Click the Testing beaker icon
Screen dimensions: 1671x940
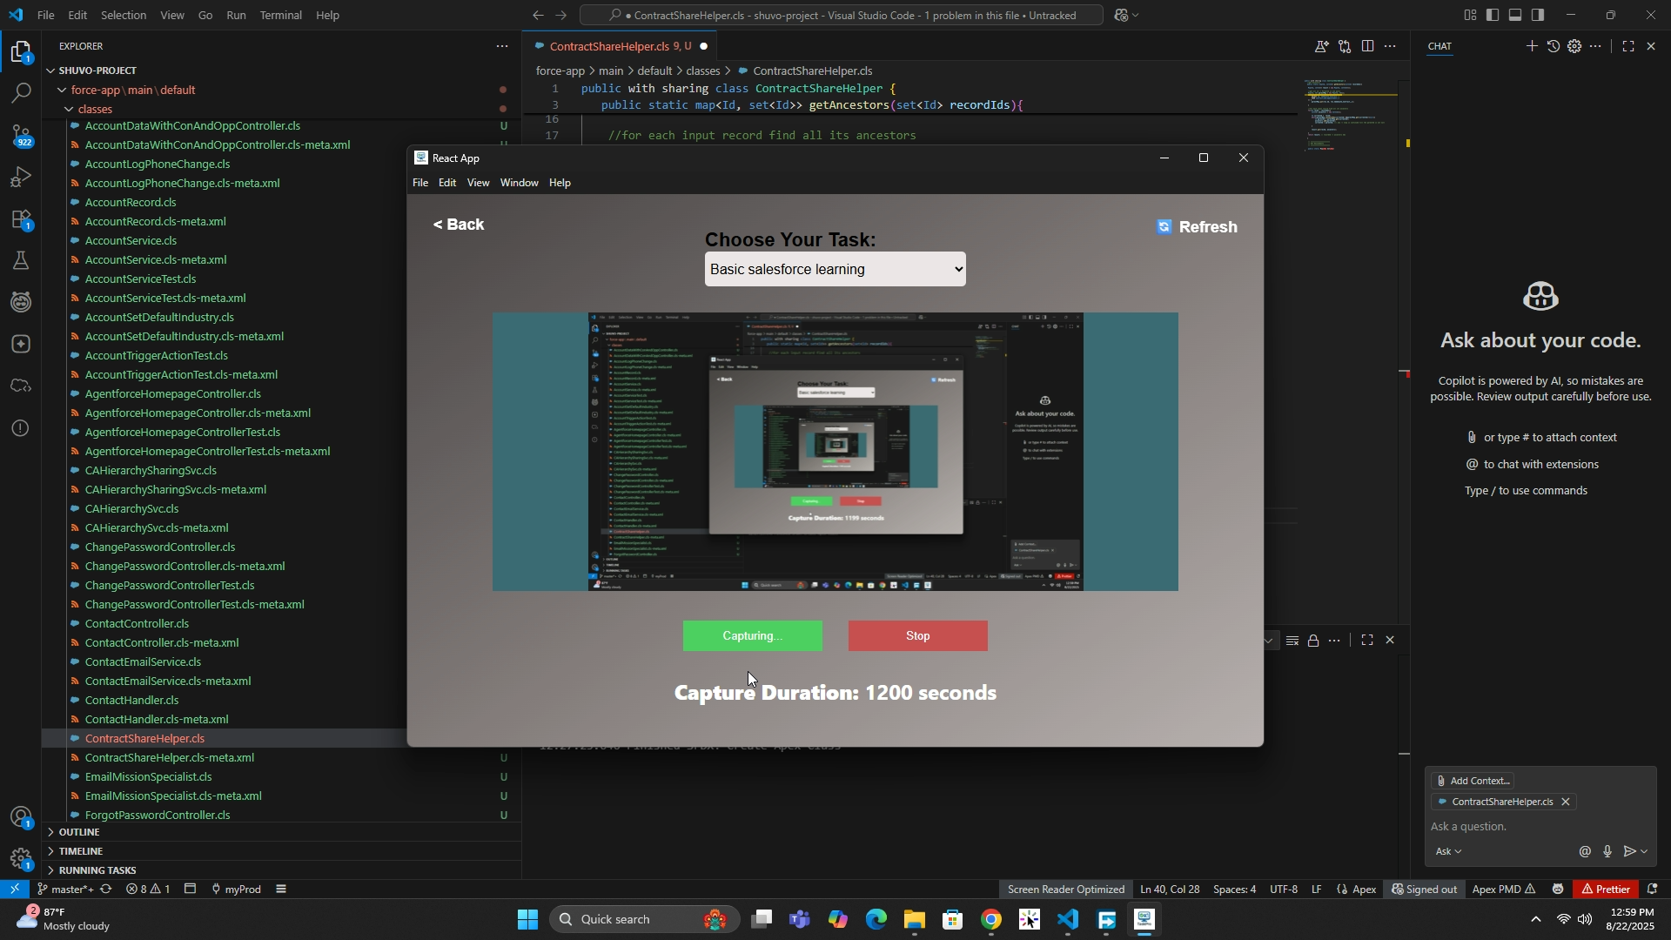pos(21,261)
